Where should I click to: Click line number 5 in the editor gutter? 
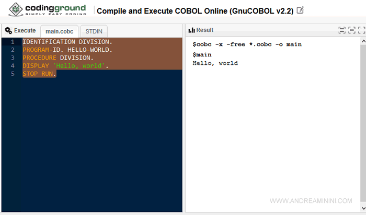coord(12,74)
